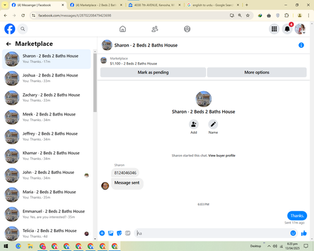Viewport: 314px width, 251px height.
Task: Click the large listing photo in chat
Action: point(203,99)
